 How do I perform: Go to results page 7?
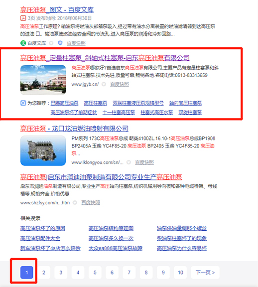click(x=129, y=273)
